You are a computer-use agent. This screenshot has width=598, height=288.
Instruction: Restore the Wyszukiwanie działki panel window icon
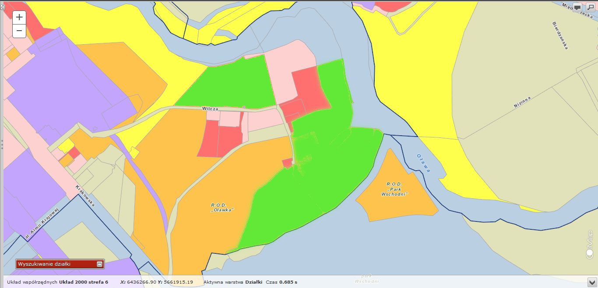click(x=99, y=264)
